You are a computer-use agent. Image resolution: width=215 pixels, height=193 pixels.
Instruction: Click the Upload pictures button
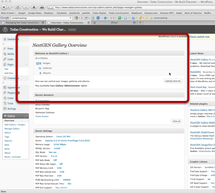(x=173, y=81)
